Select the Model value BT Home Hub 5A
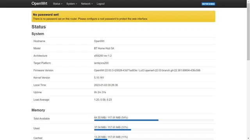Viewport: 250px width, 140px height. tap(104, 48)
